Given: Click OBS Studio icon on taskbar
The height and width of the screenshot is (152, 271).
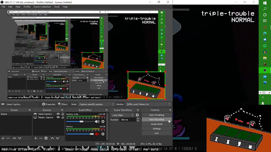Looking at the screenshot, I should point(265,70).
